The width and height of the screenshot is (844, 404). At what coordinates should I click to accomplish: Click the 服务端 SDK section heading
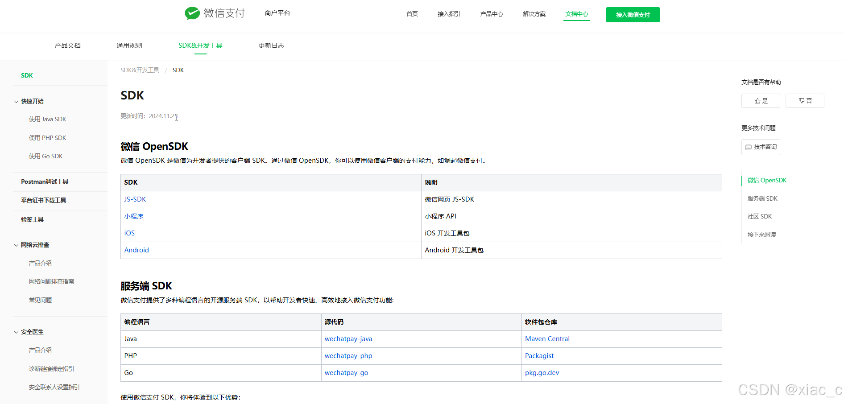point(146,286)
